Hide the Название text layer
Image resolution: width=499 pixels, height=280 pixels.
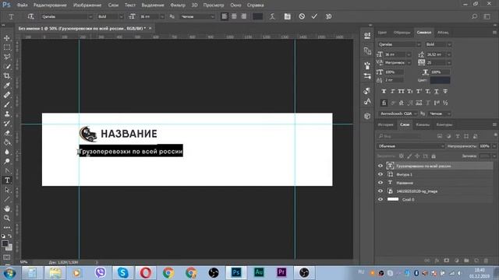click(x=380, y=183)
